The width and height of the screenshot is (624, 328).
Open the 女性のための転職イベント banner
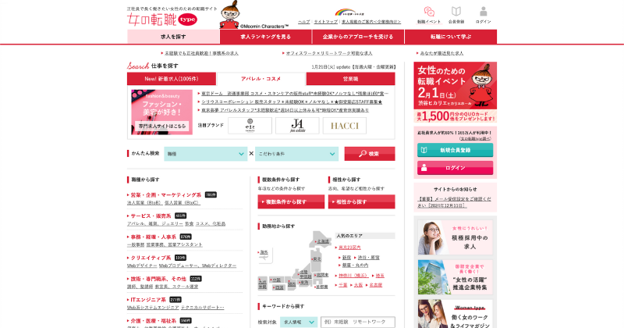click(456, 92)
